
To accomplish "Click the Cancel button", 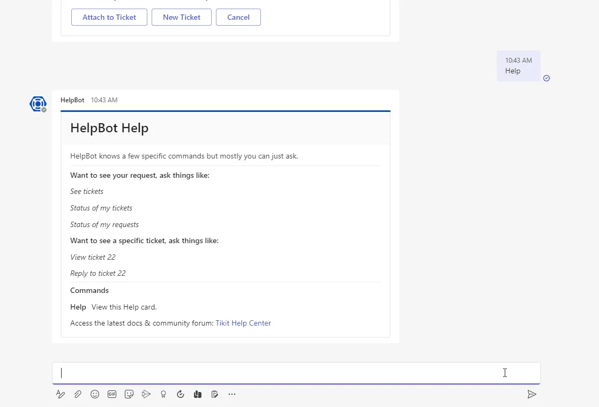I will 238,17.
